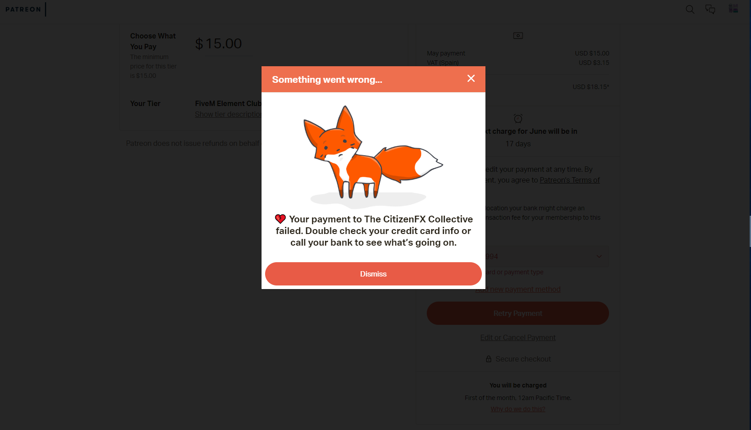Open Add new payment method link
The width and height of the screenshot is (751, 430).
(x=518, y=290)
